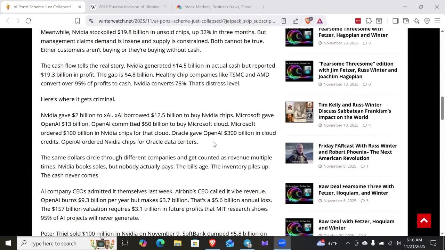Switch to Brave browser on taskbar
The image size is (445, 250).
(x=212, y=243)
